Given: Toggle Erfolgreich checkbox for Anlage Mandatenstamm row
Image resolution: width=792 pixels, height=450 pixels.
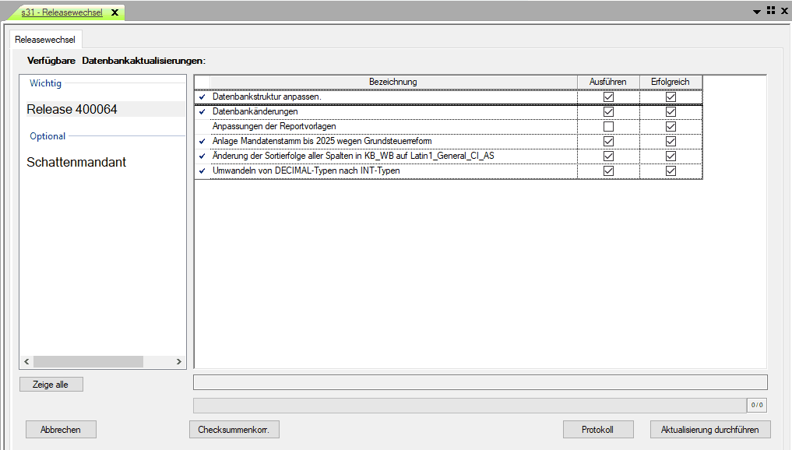Looking at the screenshot, I should coord(671,142).
